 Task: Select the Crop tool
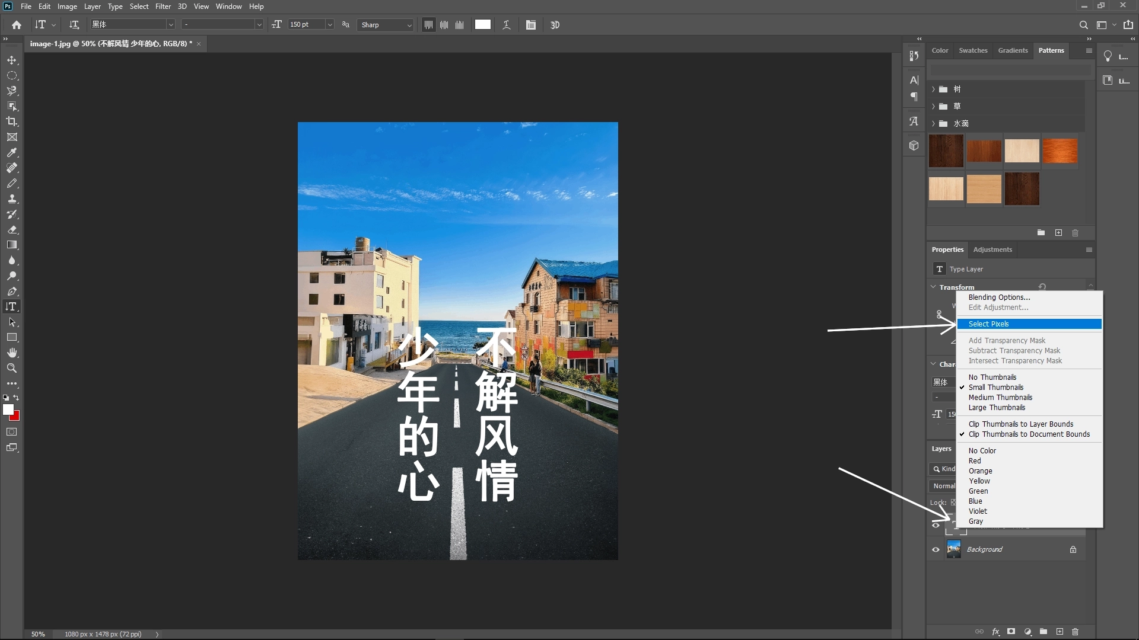(x=12, y=121)
